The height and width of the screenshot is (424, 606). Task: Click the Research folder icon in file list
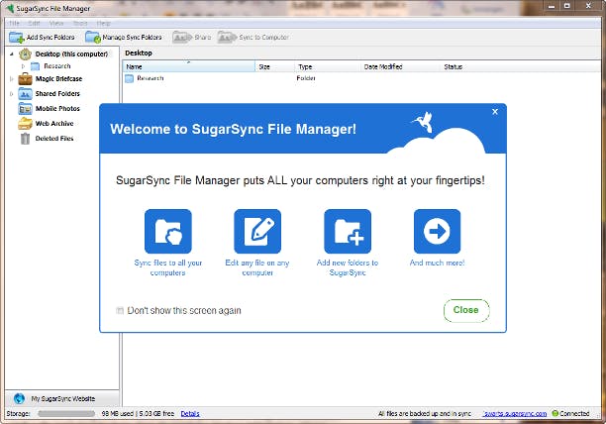pyautogui.click(x=129, y=79)
